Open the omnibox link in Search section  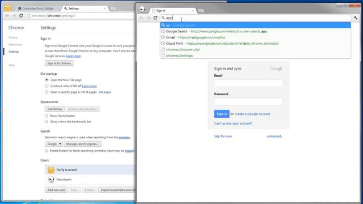(124, 137)
